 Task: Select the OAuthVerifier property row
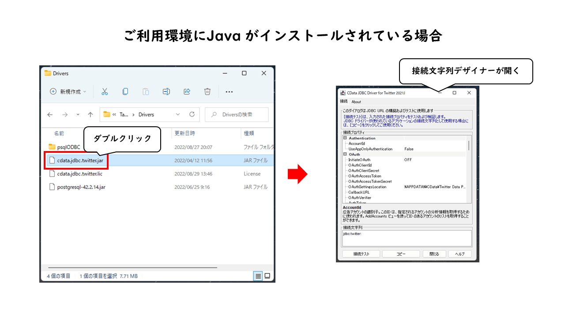[405, 197]
